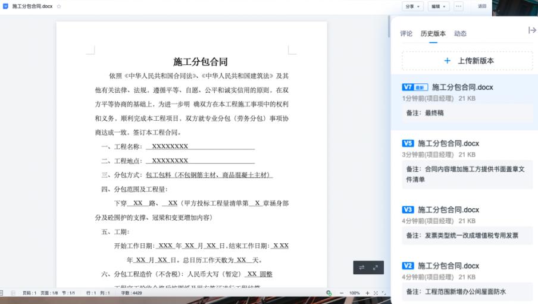Click the note 发票类型统一改成增值税专用发票

point(467,236)
